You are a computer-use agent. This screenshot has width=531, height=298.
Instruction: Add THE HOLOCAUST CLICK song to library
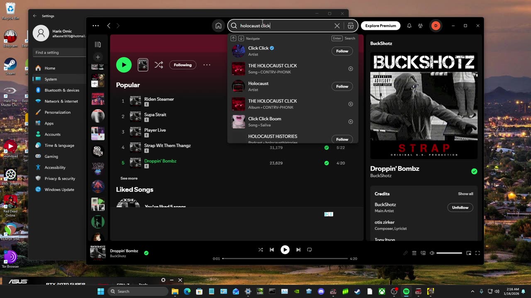point(351,69)
